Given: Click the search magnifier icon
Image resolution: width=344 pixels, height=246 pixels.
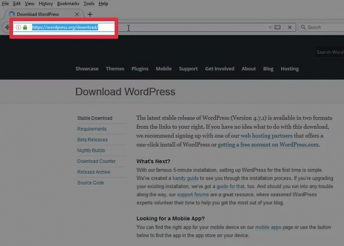Looking at the screenshot, I should coord(303,27).
